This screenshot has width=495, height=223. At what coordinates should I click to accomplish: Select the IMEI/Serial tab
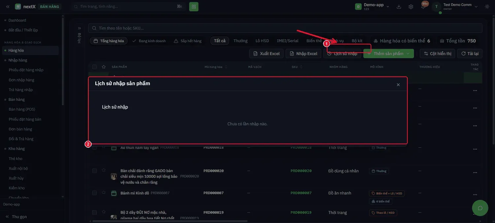point(287,41)
